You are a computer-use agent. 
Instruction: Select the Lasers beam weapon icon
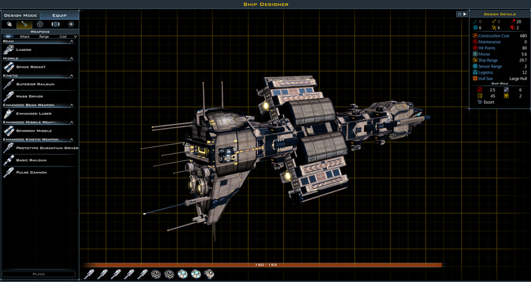8,50
